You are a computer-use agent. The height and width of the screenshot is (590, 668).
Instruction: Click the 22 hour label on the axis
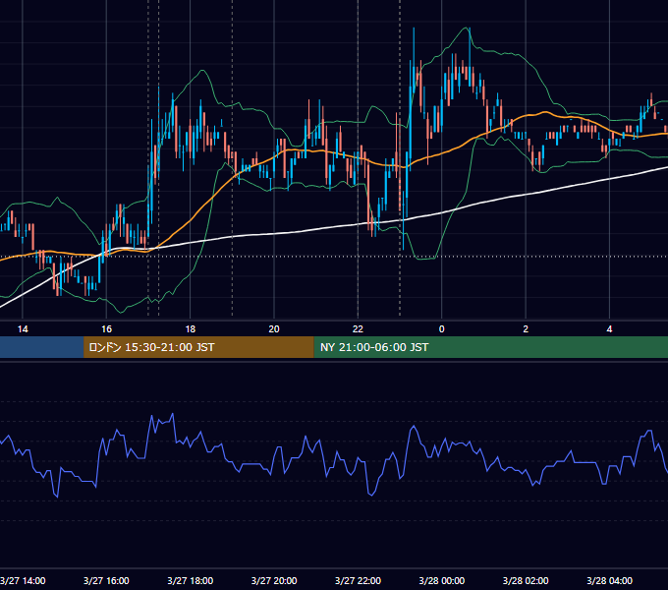click(x=358, y=329)
